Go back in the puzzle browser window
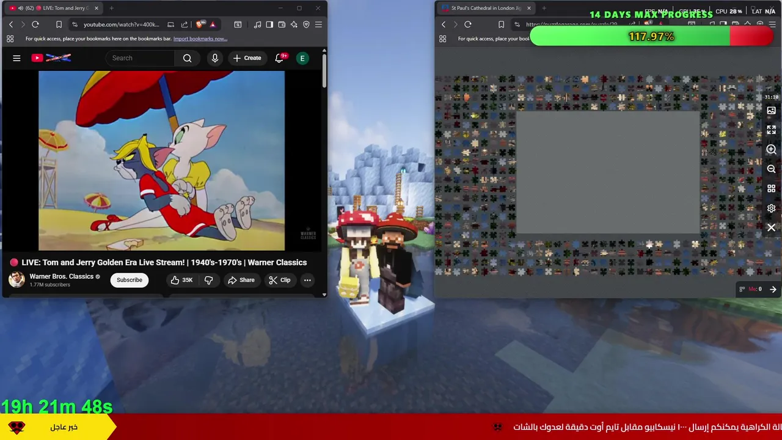This screenshot has height=440, width=782. pyautogui.click(x=444, y=24)
